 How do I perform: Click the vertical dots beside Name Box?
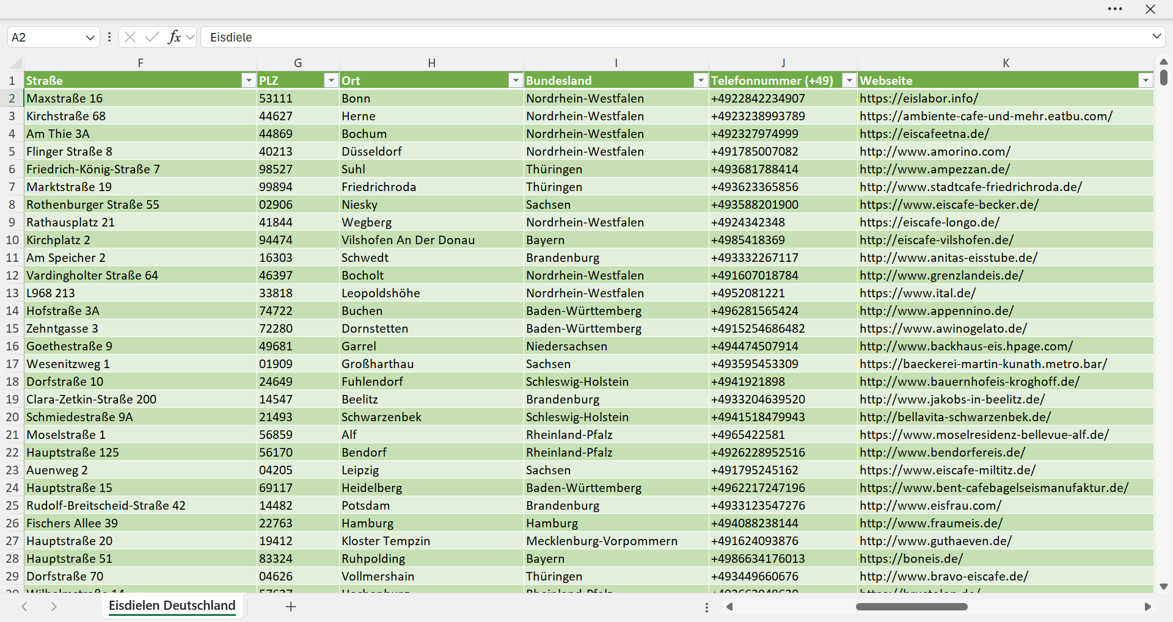(109, 37)
